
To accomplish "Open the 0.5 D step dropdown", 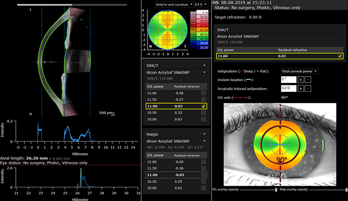I will coord(201,4).
